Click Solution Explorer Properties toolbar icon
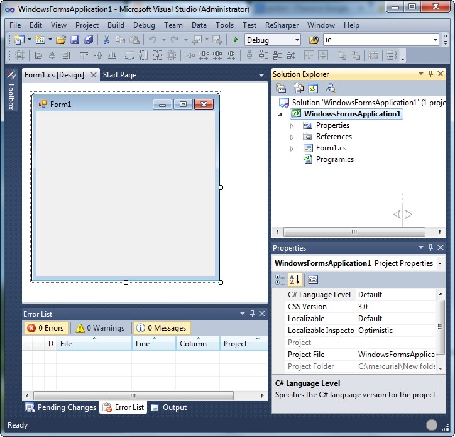Image resolution: width=455 pixels, height=437 pixels. [x=281, y=88]
